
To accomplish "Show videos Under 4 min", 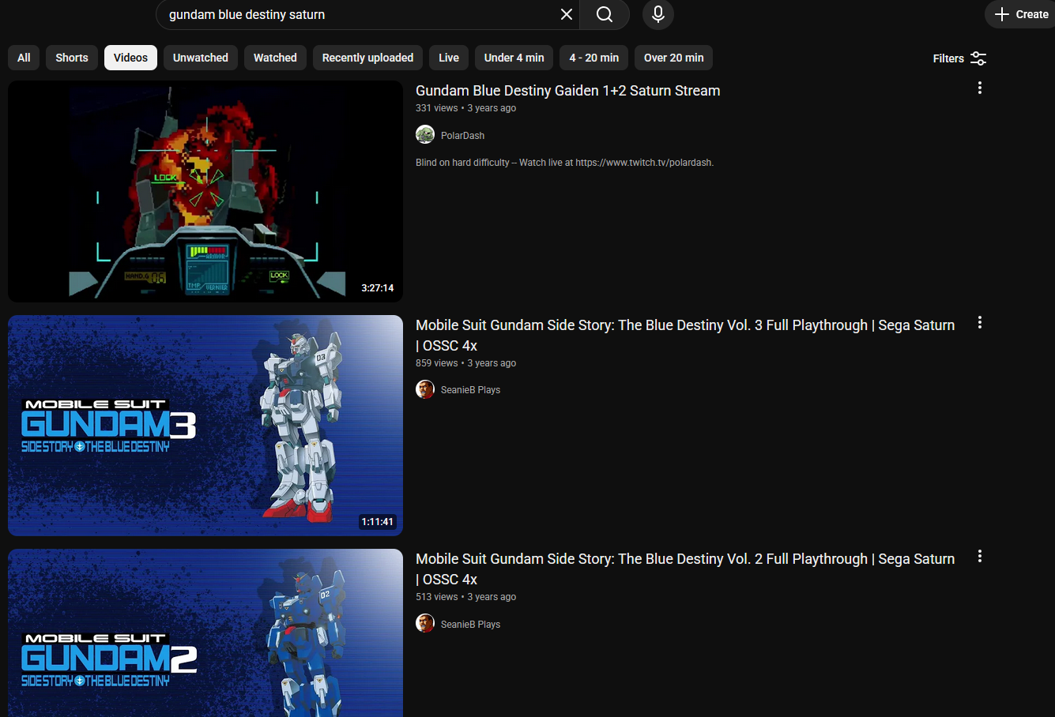I will pos(514,58).
